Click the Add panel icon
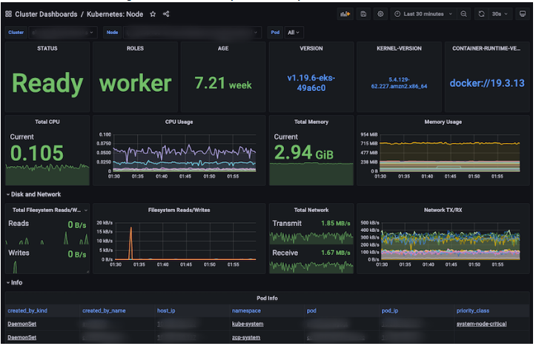The width and height of the screenshot is (536, 346). pos(345,14)
